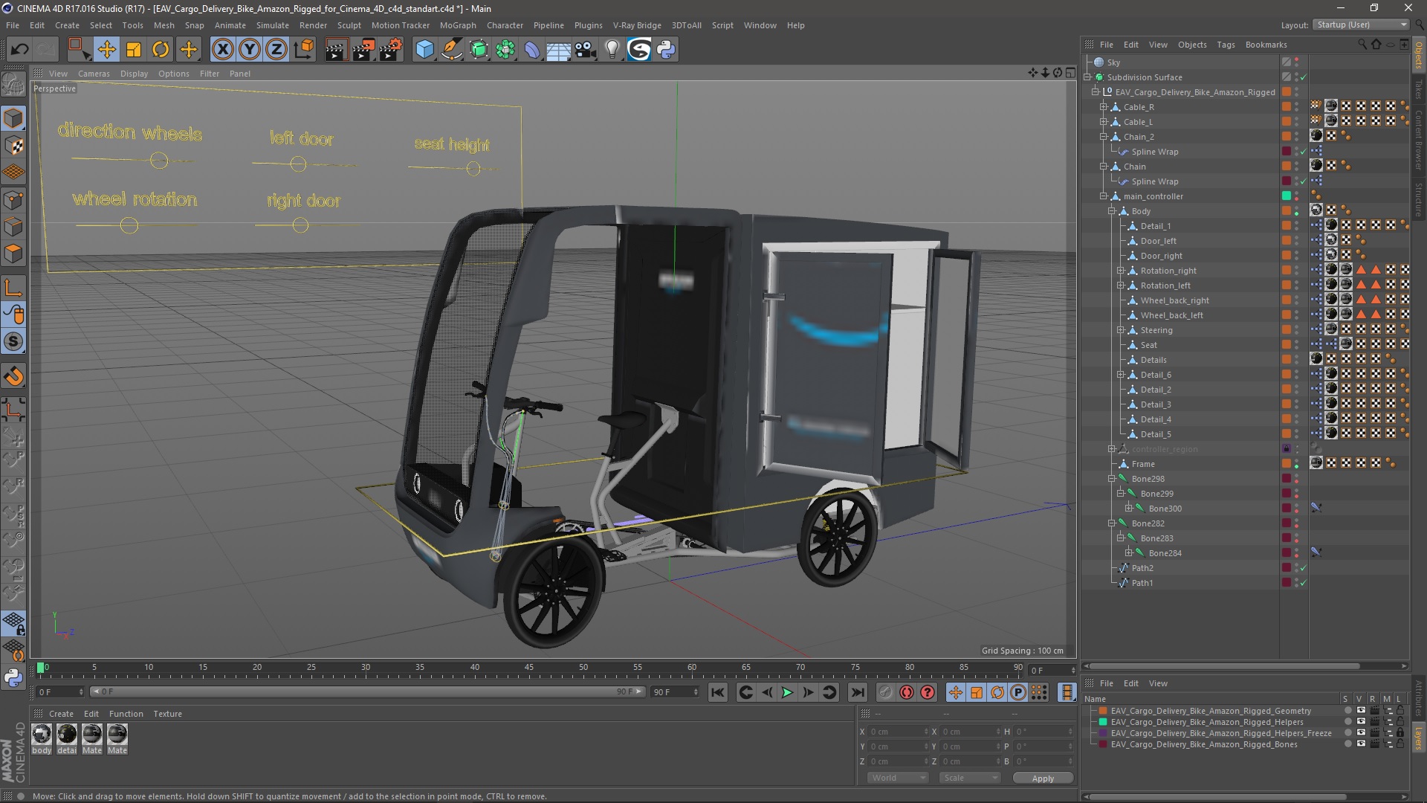Select the body material thumbnail

click(x=42, y=735)
